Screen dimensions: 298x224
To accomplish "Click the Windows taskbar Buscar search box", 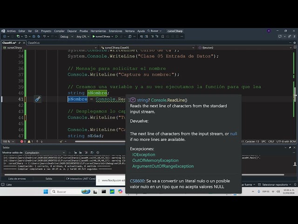I will [x=70, y=192].
